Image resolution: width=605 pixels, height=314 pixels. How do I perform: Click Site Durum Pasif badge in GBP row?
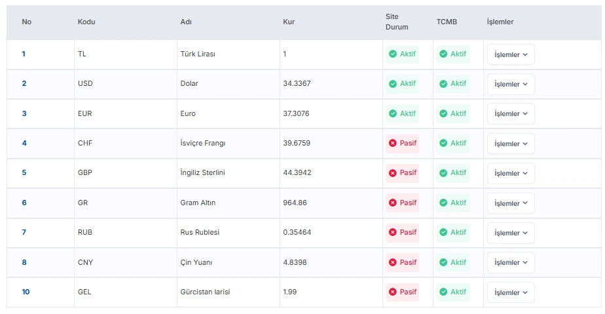[403, 172]
